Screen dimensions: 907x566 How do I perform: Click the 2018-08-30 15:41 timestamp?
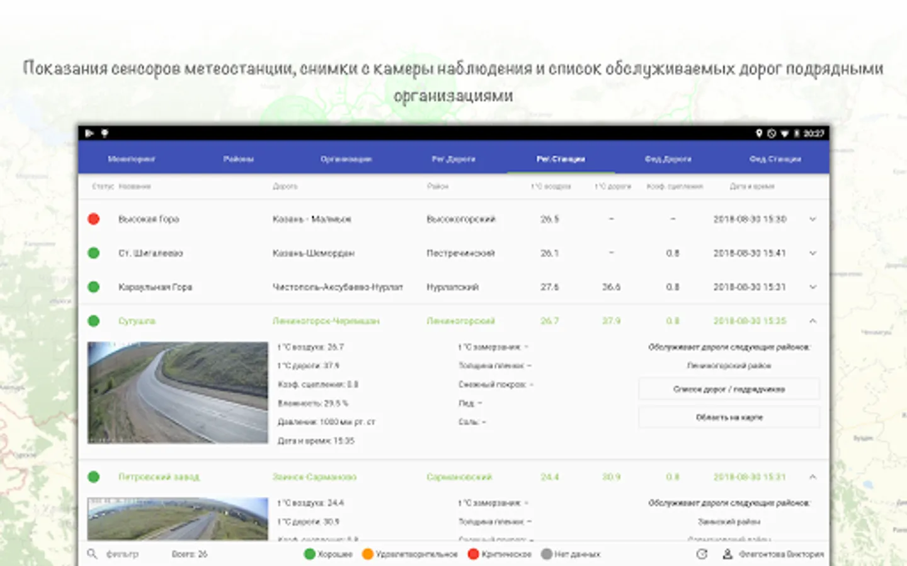(x=750, y=253)
